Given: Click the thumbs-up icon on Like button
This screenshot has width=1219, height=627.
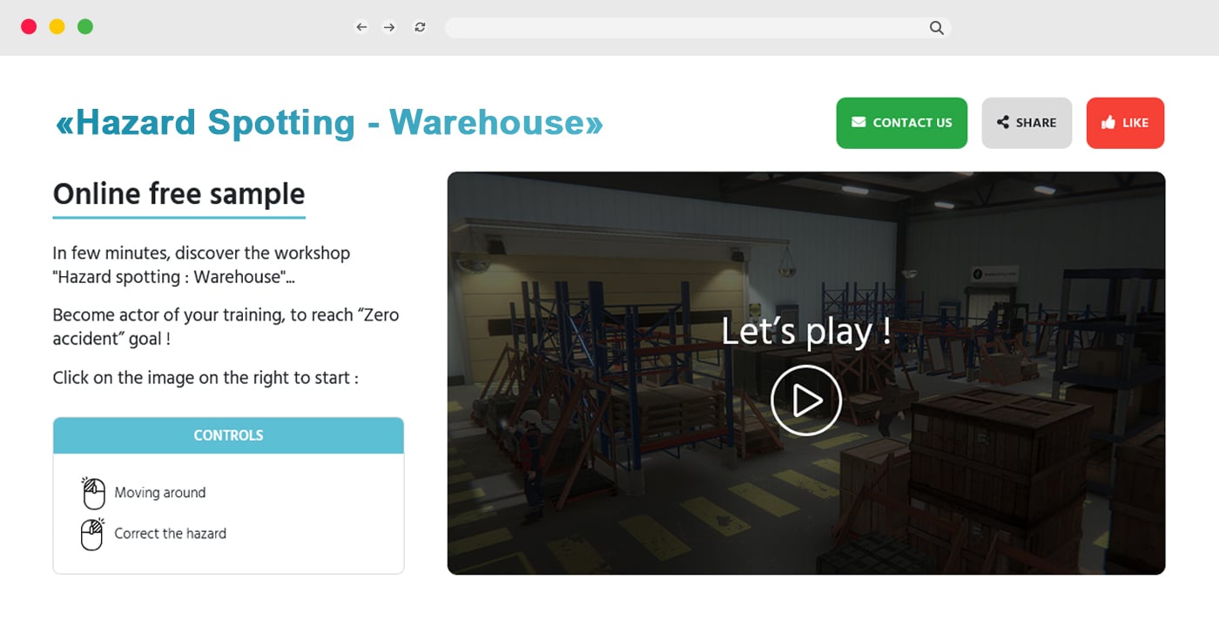Looking at the screenshot, I should pyautogui.click(x=1108, y=123).
